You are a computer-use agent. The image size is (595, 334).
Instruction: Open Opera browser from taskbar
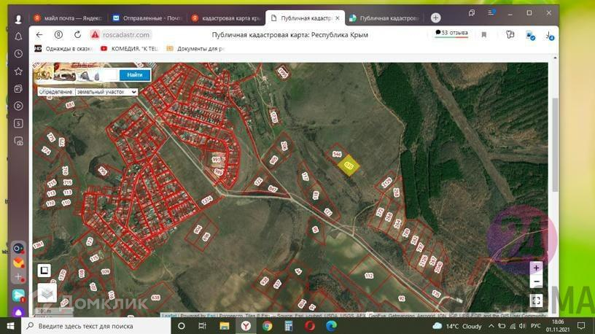[310, 326]
